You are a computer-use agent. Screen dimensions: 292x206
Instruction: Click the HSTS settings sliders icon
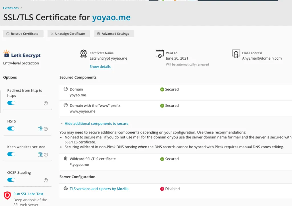[40, 129]
